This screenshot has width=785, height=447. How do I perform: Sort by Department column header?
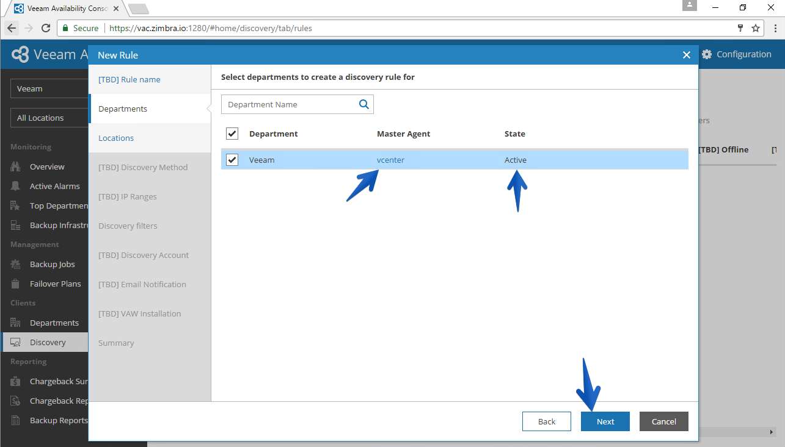click(274, 134)
